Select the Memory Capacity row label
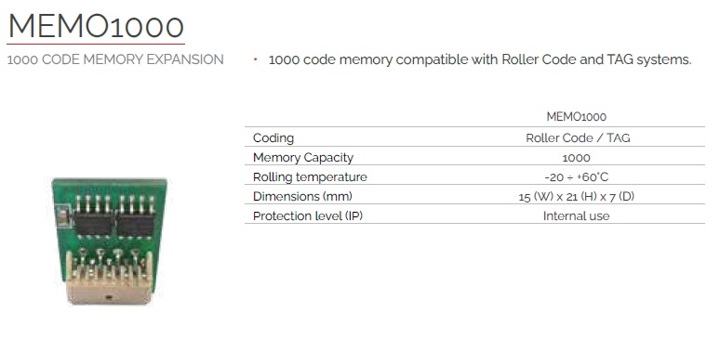Screen dimensions: 720x339 [x=303, y=157]
